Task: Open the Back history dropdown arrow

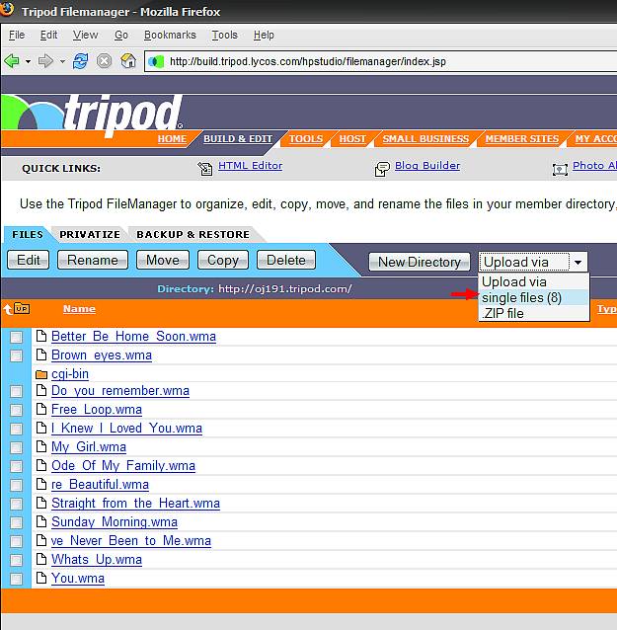Action: pos(28,61)
